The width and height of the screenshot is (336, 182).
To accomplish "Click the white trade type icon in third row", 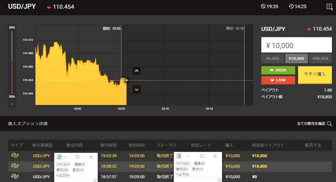I will (15, 177).
